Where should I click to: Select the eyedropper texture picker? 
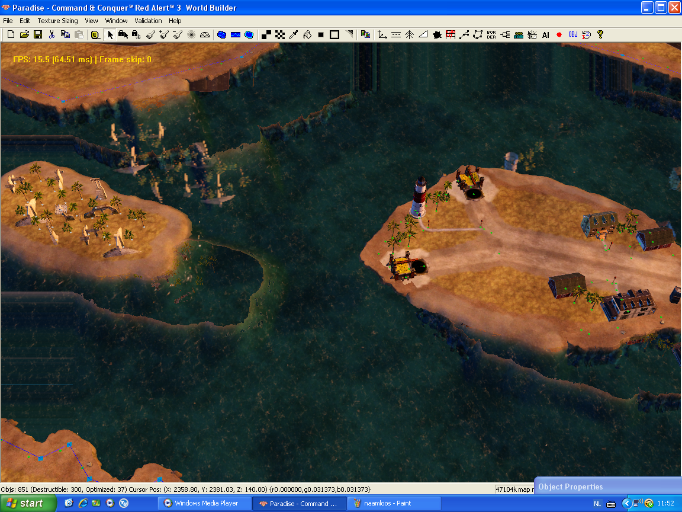click(x=294, y=34)
